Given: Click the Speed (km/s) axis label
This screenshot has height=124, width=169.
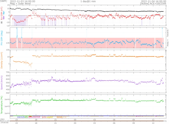Looking at the screenshot, I should pos(2,82).
